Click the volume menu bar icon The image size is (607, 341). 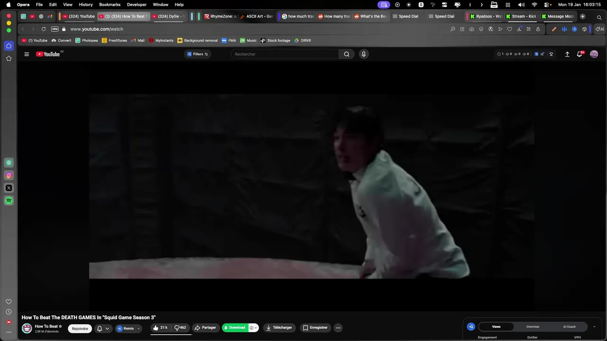[x=521, y=5]
